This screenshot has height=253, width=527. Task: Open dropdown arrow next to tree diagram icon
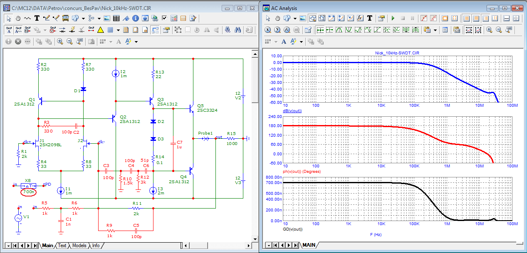click(99, 18)
